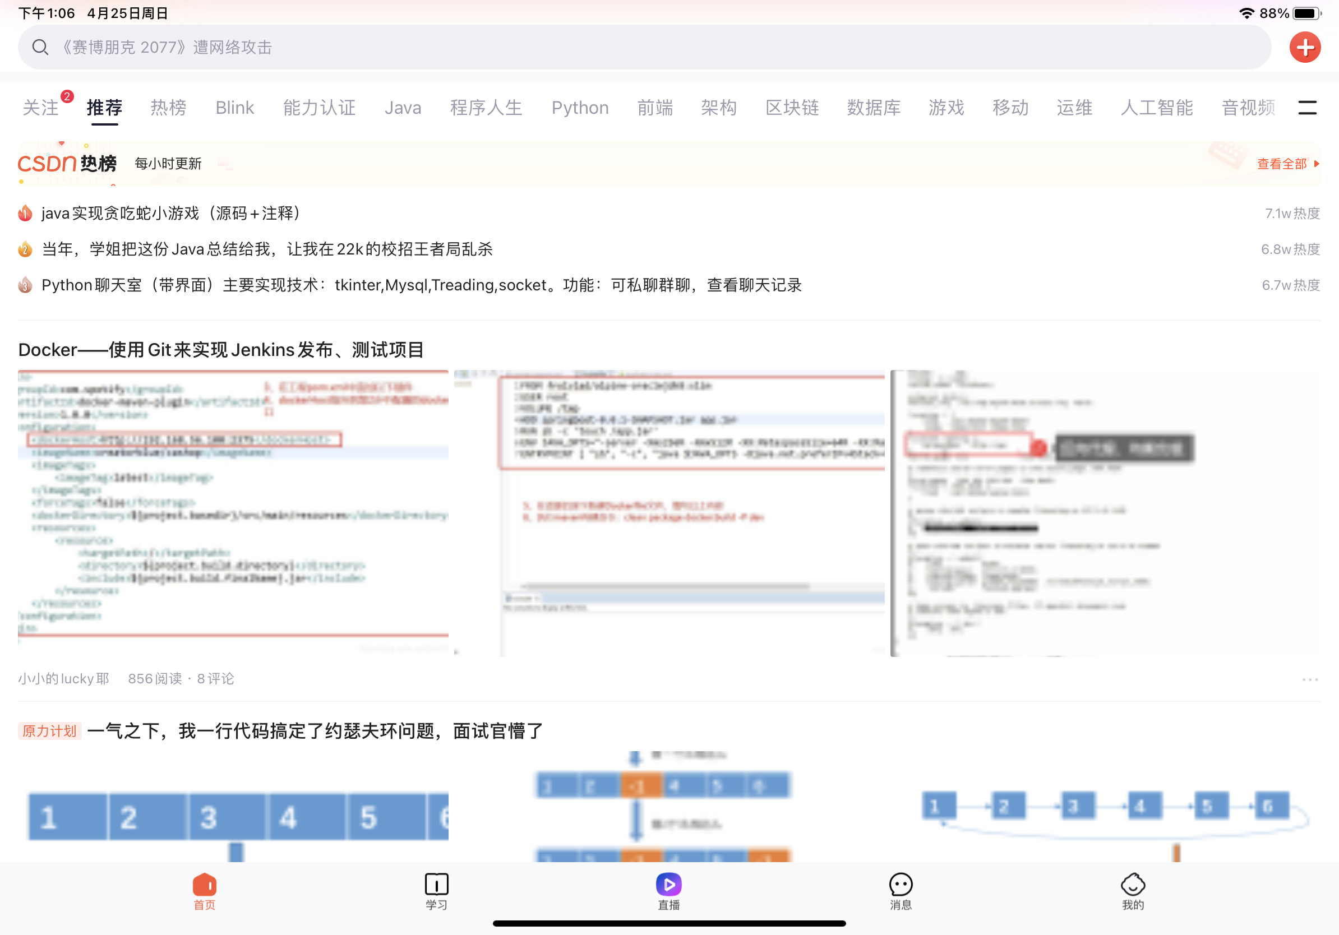Open the Python聊天室 hot list entry
This screenshot has height=935, width=1339.
(x=421, y=285)
